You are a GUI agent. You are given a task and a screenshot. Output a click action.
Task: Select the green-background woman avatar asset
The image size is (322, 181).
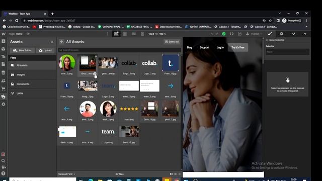pyautogui.click(x=67, y=63)
